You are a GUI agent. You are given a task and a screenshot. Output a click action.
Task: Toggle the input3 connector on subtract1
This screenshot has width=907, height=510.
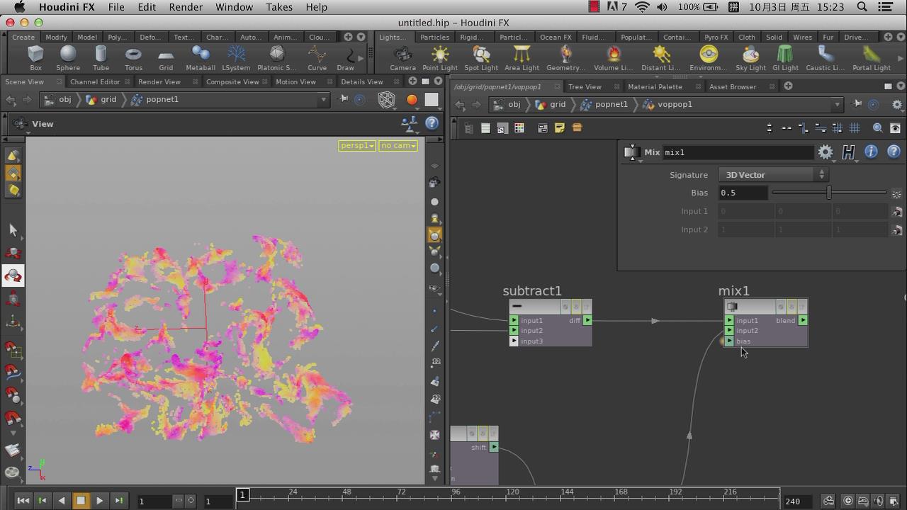click(x=514, y=341)
